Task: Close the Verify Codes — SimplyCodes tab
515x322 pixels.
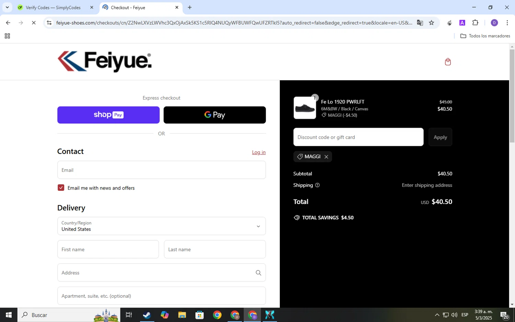Action: click(x=92, y=7)
